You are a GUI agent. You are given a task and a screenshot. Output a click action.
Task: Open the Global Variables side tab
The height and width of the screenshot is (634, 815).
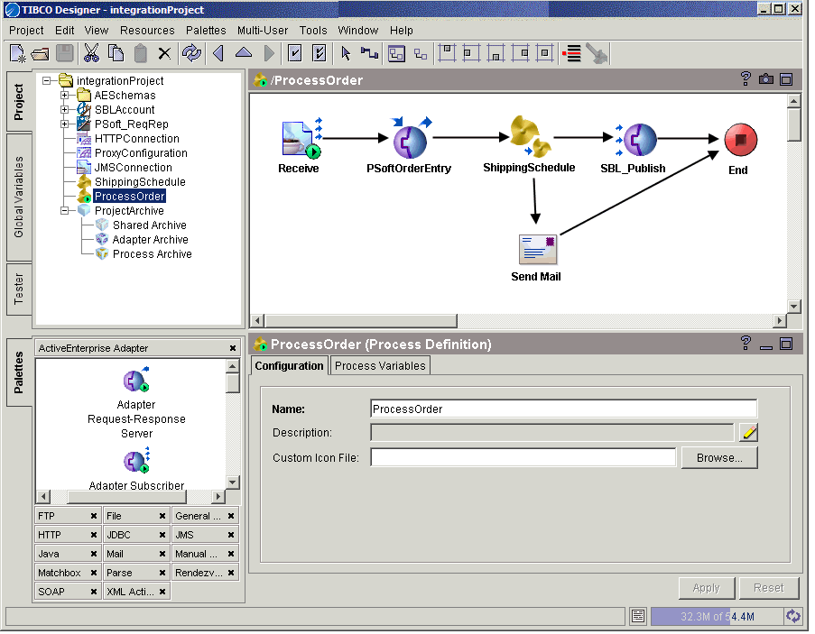(x=19, y=198)
